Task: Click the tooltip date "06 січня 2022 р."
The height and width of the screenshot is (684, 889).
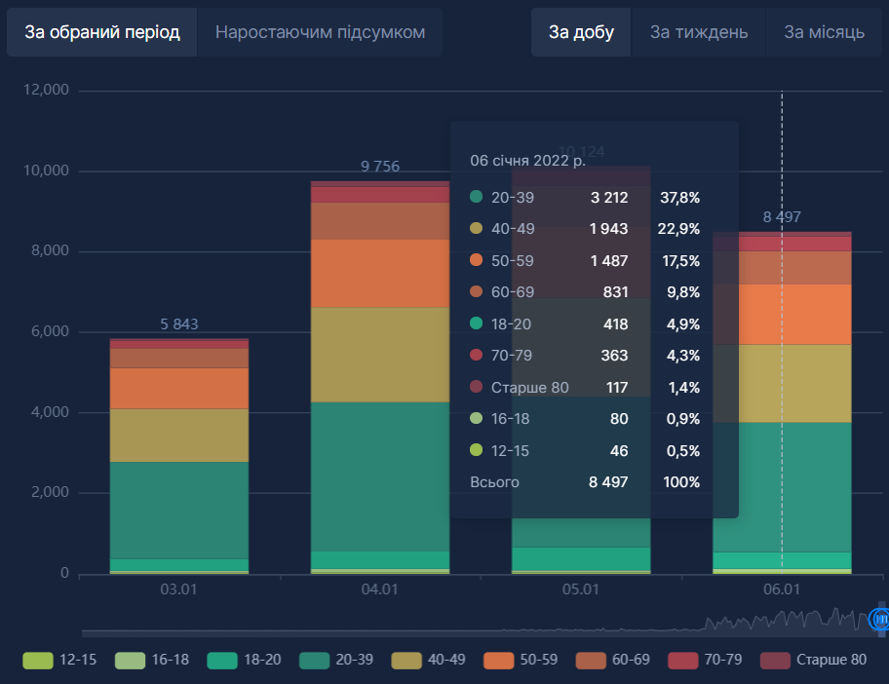Action: click(528, 161)
